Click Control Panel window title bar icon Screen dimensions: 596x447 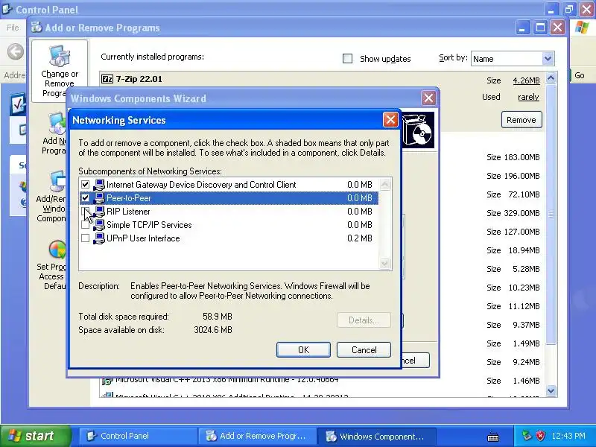(x=7, y=9)
